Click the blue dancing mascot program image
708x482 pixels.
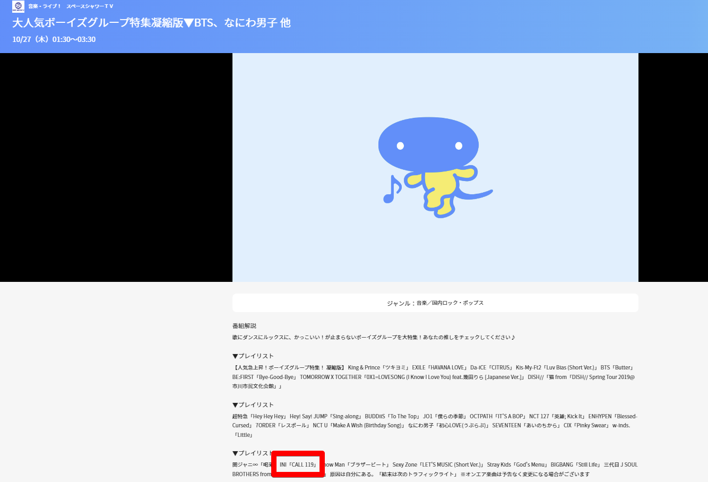click(x=435, y=167)
